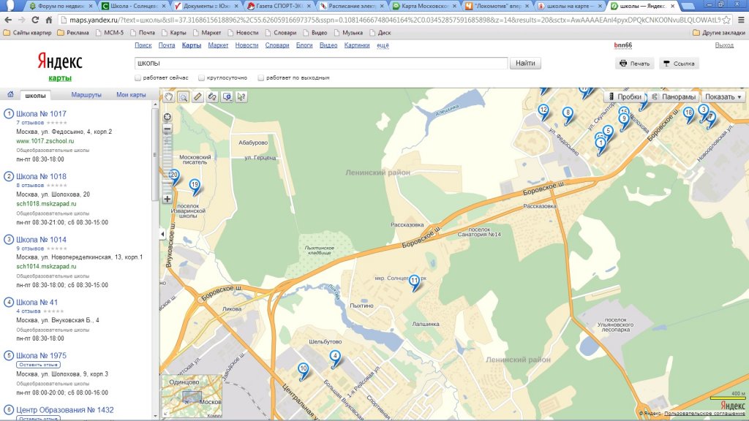Open the sch1018.mskzapad.ru website link

[x=46, y=204]
